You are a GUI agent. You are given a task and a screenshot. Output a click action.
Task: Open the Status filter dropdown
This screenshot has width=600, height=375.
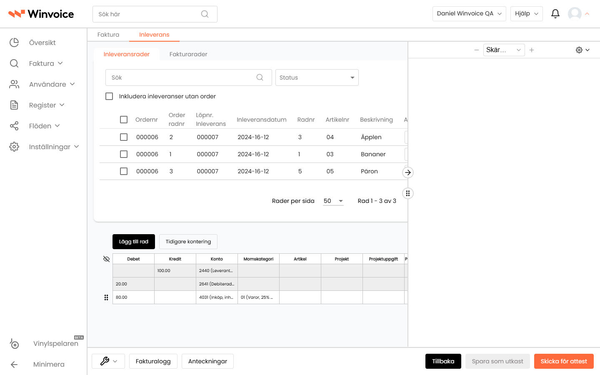(317, 77)
